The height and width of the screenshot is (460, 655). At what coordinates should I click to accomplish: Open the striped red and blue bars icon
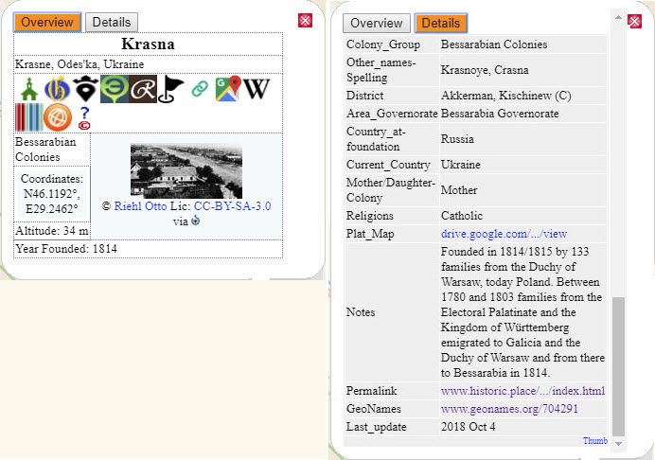pos(28,117)
